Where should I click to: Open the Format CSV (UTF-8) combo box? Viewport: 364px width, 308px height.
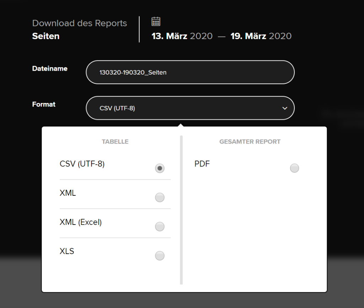190,108
